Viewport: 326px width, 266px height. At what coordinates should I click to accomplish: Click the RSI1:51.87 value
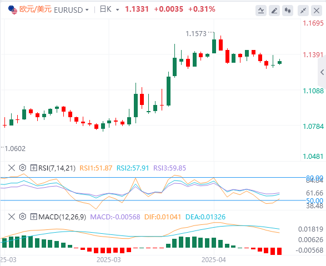96,168
